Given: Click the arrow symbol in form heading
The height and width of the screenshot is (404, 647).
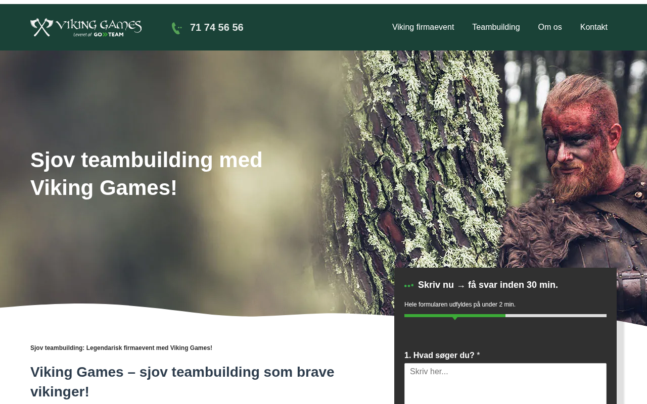Looking at the screenshot, I should 461,286.
